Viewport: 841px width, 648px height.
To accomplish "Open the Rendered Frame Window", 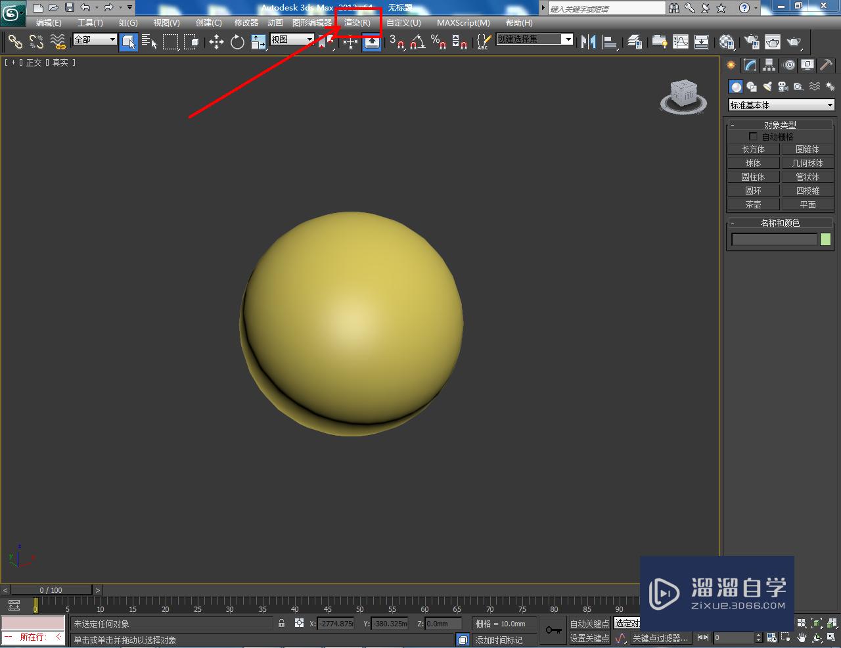I will point(773,42).
